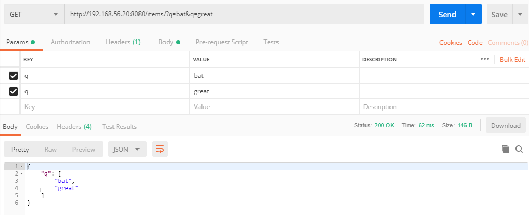The image size is (529, 215).
Task: Click the Download response button
Action: pos(506,126)
